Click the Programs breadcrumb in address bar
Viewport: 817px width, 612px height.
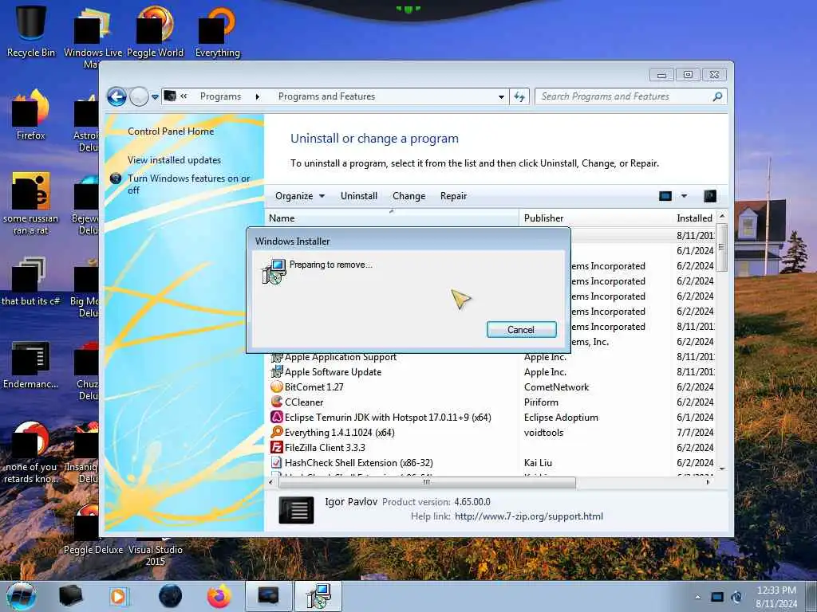pyautogui.click(x=220, y=96)
